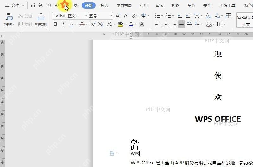Switch to the 审阅 tab

point(160,5)
